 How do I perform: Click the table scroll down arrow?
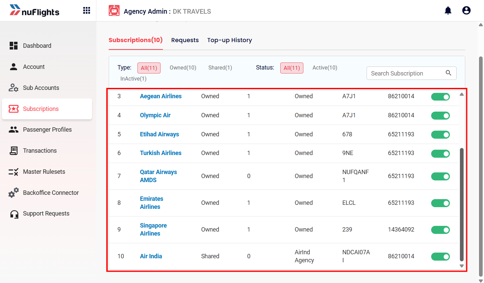coord(462,266)
